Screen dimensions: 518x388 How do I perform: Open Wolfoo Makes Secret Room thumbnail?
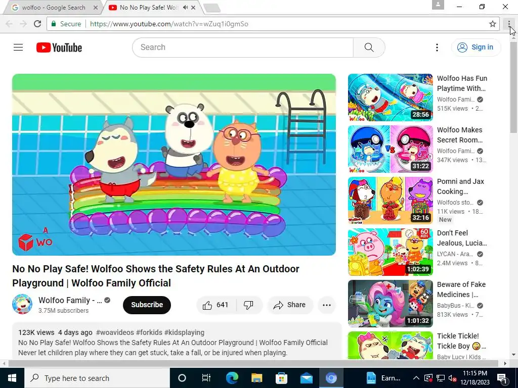[390, 149]
